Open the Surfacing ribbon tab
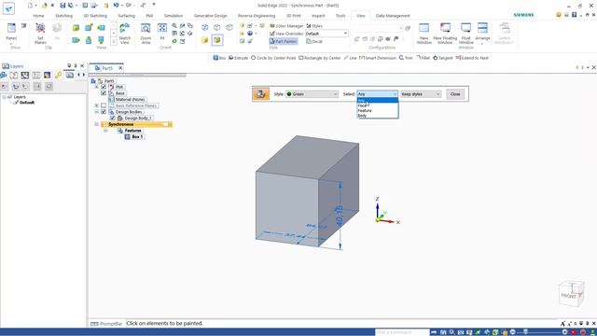The height and width of the screenshot is (336, 597). 127,16
